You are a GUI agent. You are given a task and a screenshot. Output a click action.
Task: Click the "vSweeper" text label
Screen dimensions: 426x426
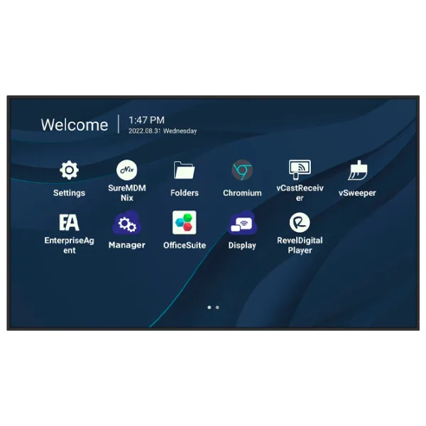[x=357, y=193]
